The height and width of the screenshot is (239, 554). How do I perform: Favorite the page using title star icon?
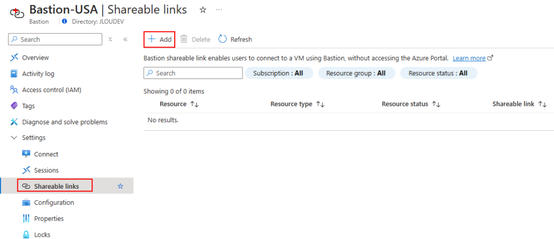point(203,10)
